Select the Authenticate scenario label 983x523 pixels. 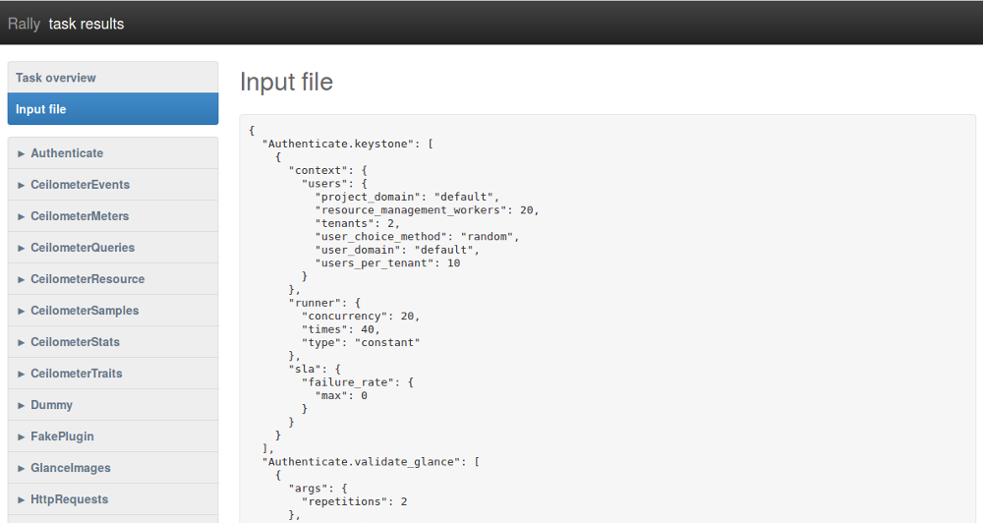(67, 153)
